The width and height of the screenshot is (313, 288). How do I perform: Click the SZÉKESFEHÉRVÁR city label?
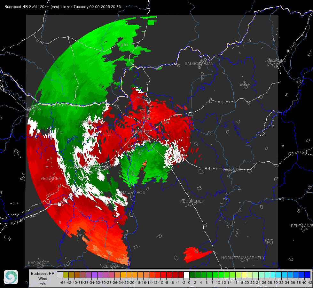tap(91, 168)
